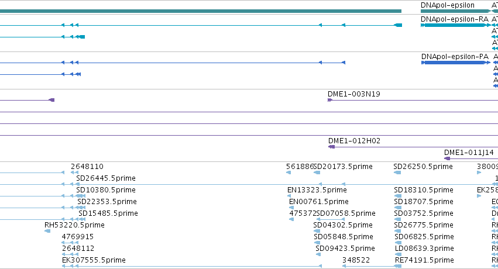Click the DNApol-epsilon-RA transcript feature
The height and width of the screenshot is (269, 498).
coord(455,25)
